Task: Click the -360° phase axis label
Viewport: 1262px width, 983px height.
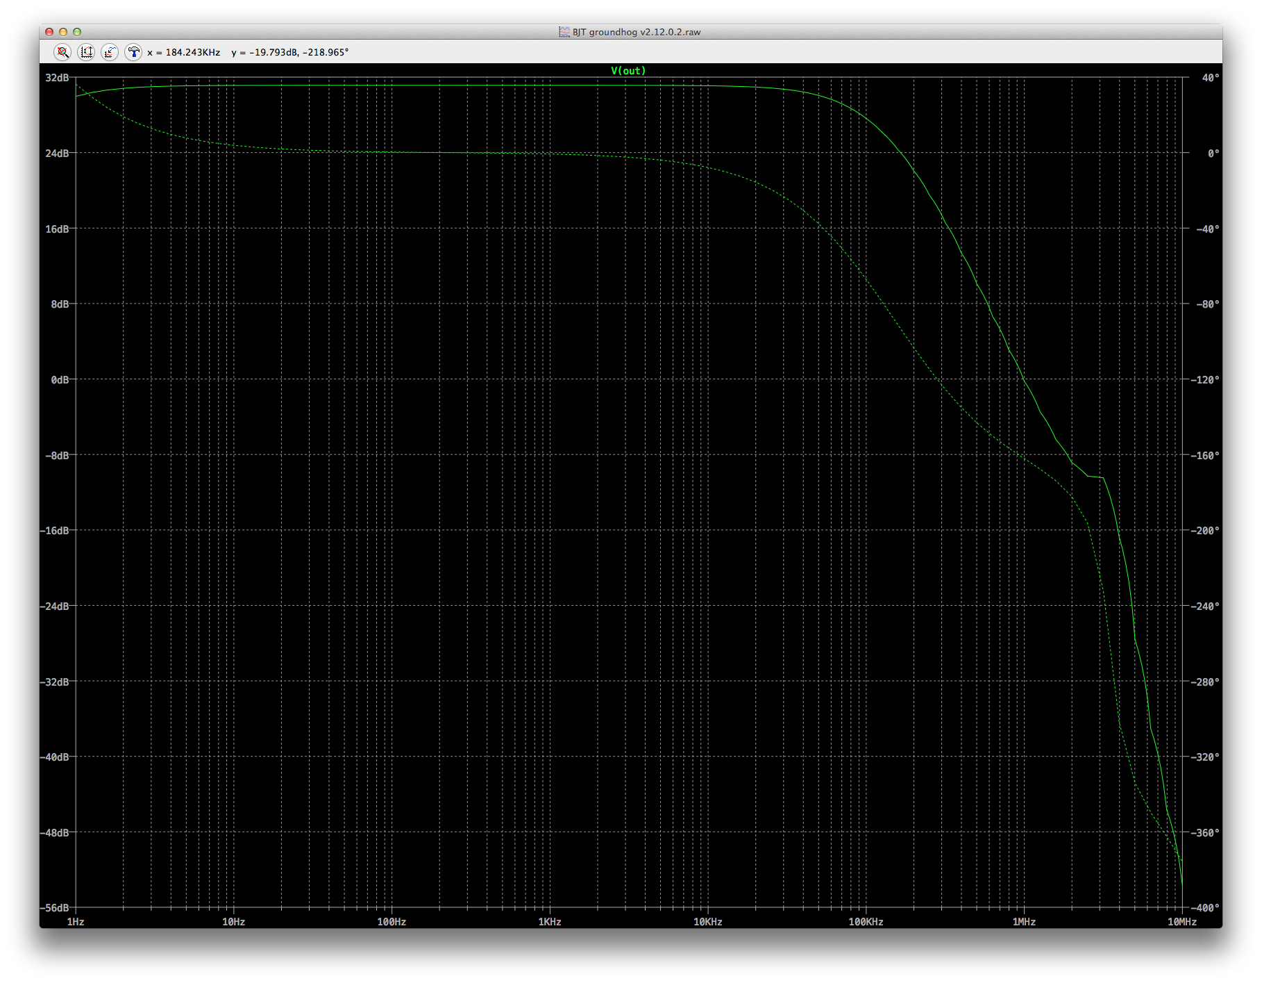Action: (x=1206, y=833)
